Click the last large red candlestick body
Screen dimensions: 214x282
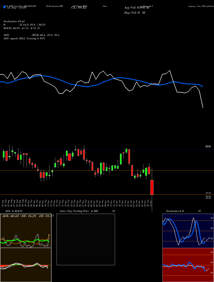coord(152,187)
